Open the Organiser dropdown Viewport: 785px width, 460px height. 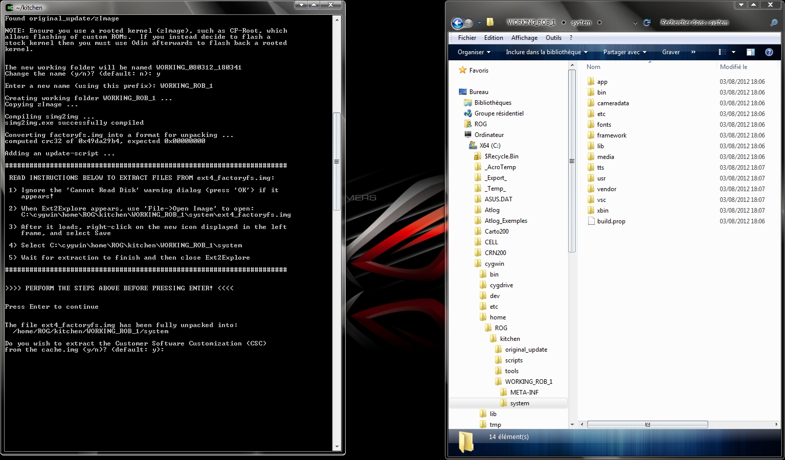click(x=474, y=52)
